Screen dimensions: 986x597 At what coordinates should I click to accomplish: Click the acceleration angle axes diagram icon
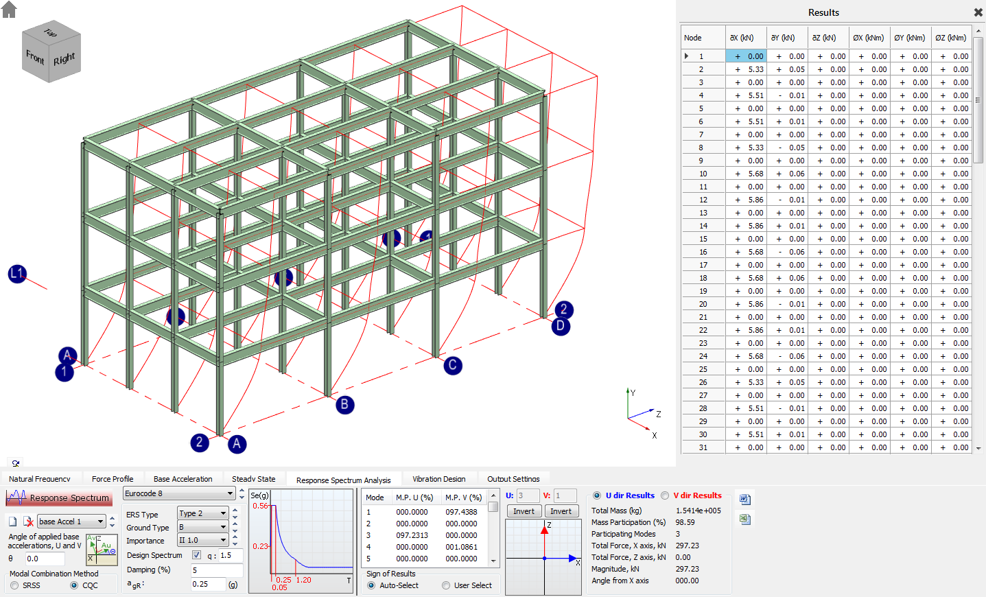pyautogui.click(x=102, y=550)
